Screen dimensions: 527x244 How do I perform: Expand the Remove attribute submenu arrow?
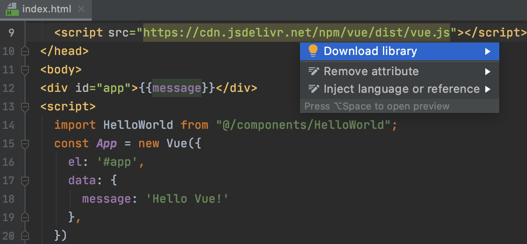487,71
